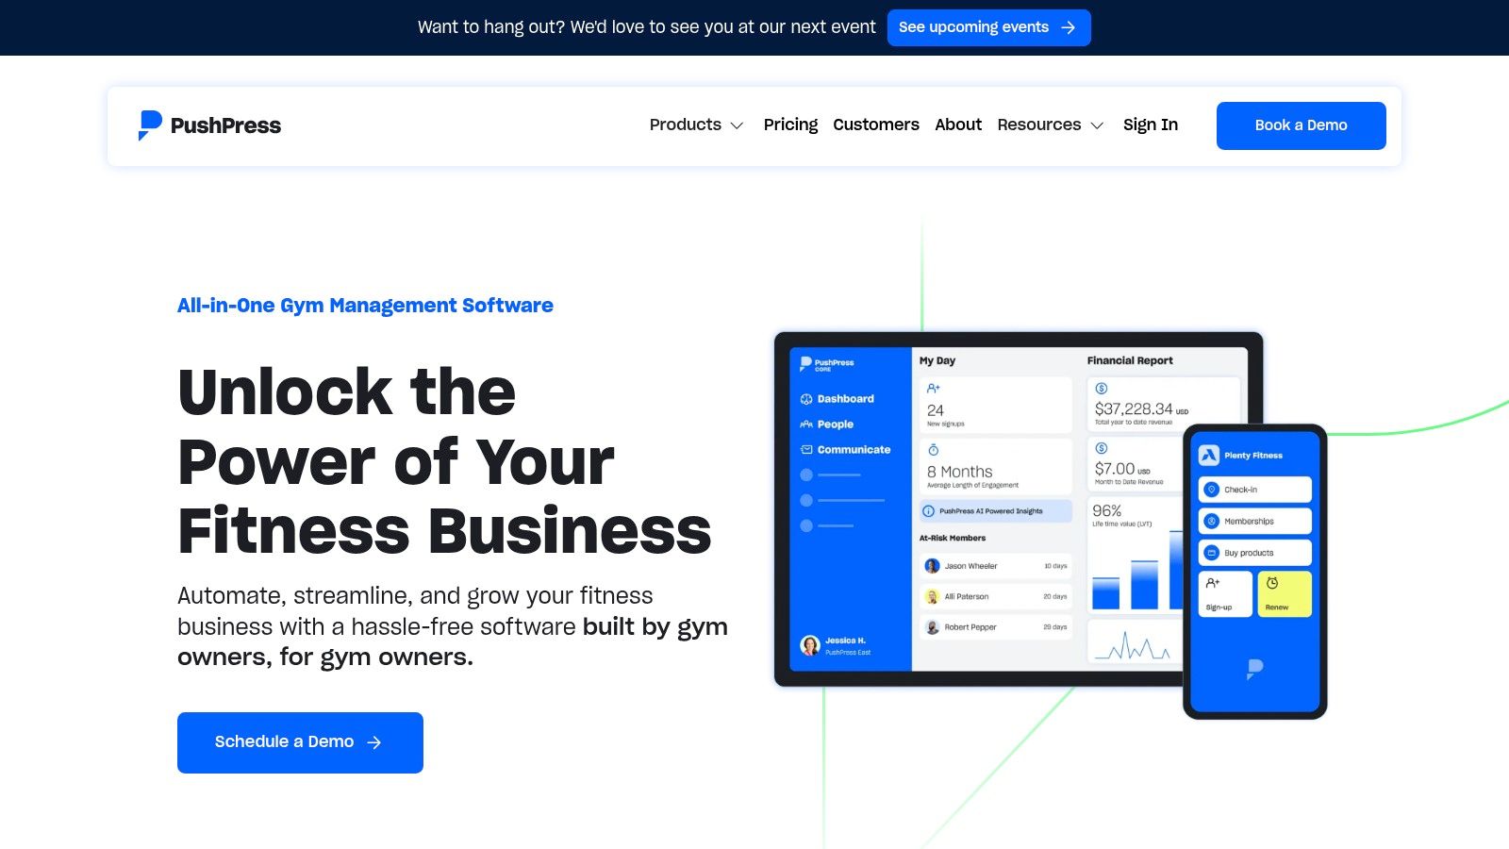1509x849 pixels.
Task: Click 'PushPress East' under Jessica H.
Action: tap(848, 653)
